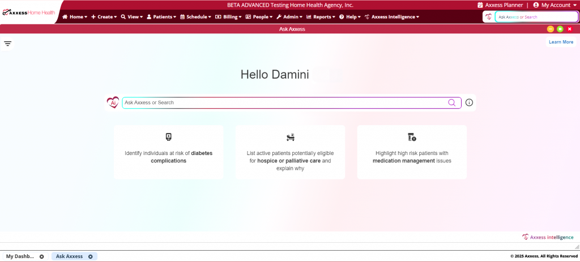Open the People dropdown
Image resolution: width=580 pixels, height=262 pixels.
[x=259, y=16]
